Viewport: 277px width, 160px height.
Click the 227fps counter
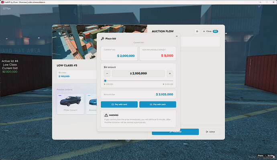click(x=6, y=8)
